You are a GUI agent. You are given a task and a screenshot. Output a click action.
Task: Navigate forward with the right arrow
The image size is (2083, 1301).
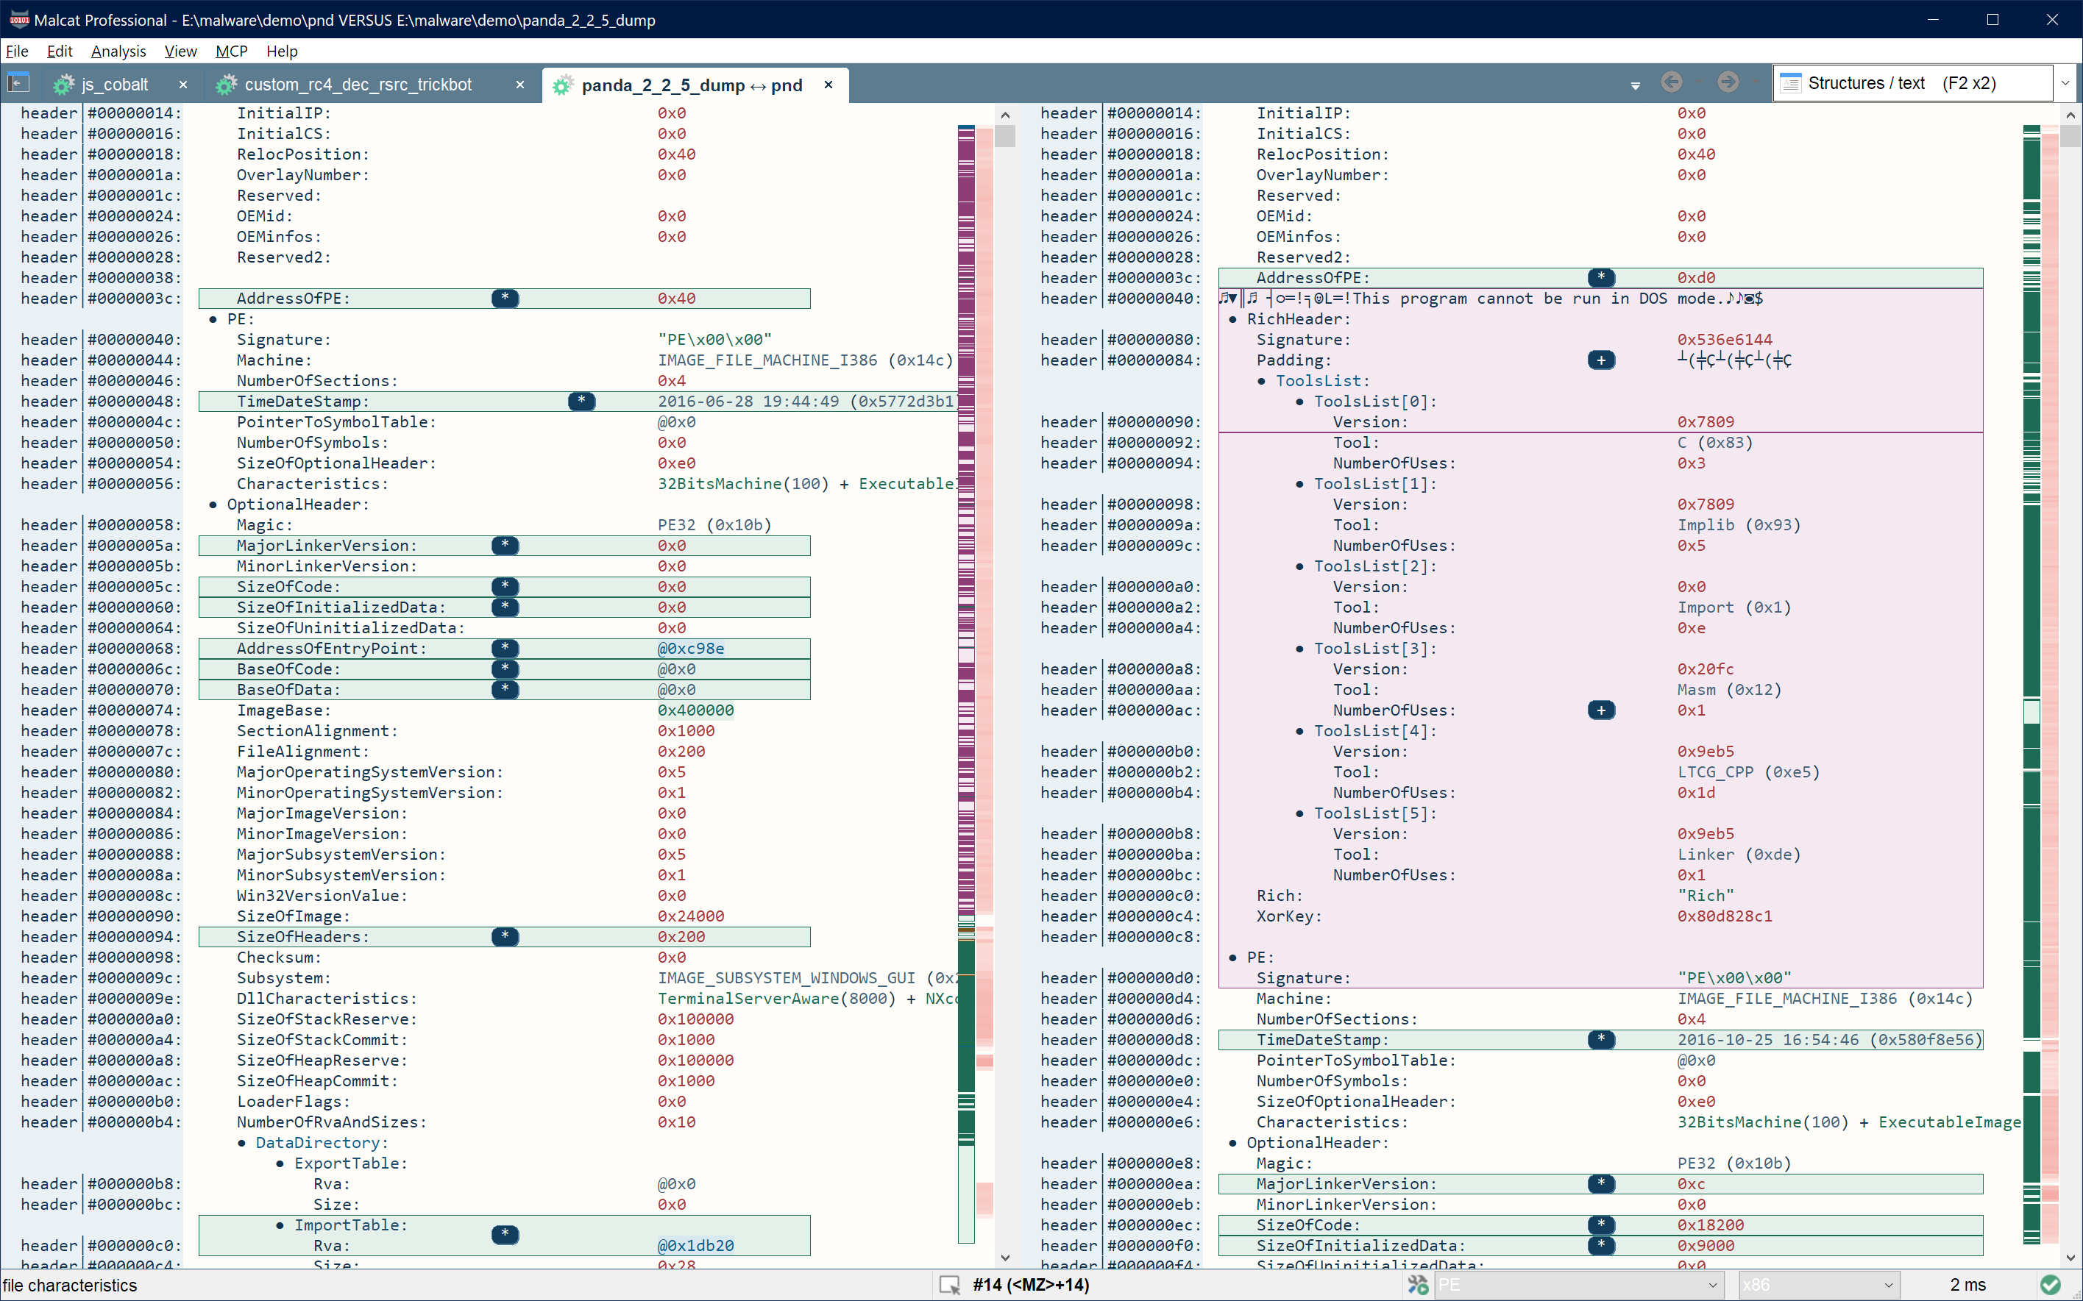click(x=1728, y=82)
